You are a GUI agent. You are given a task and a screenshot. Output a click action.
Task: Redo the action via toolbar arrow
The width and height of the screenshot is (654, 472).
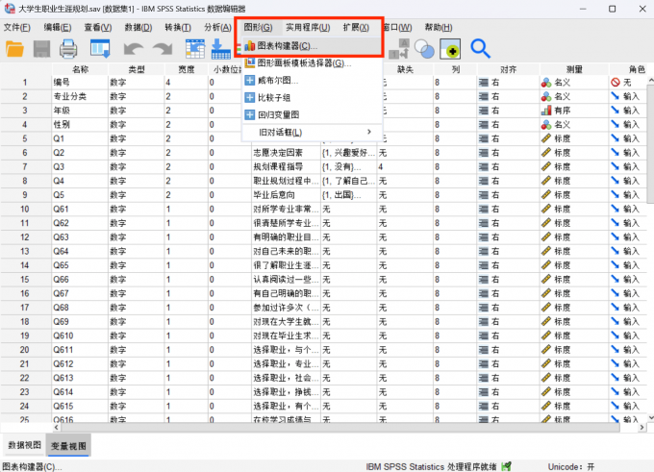tap(163, 49)
